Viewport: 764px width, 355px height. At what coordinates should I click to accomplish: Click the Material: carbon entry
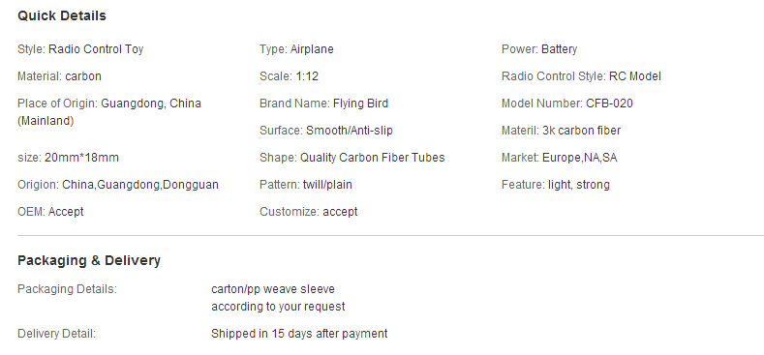tap(59, 76)
